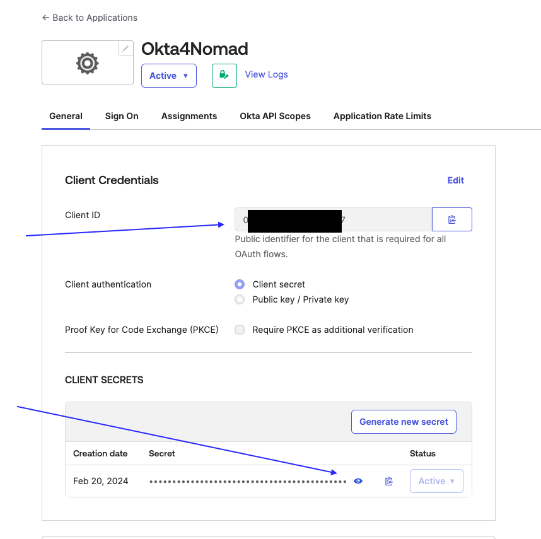Click the green lock icon button
541x539 pixels.
[x=224, y=75]
